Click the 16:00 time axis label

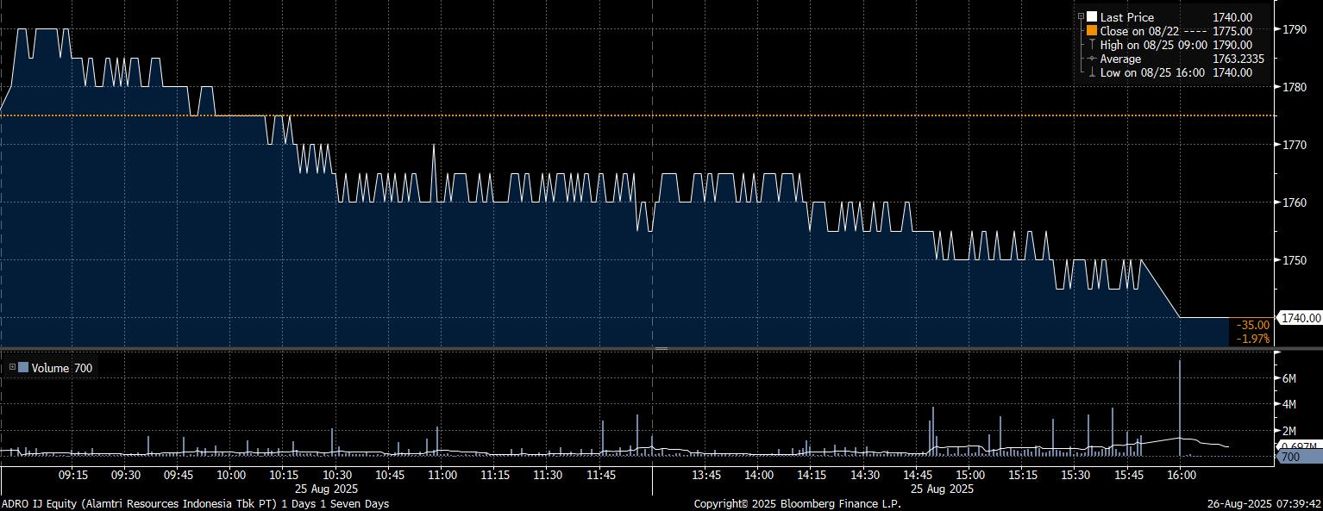click(1180, 475)
